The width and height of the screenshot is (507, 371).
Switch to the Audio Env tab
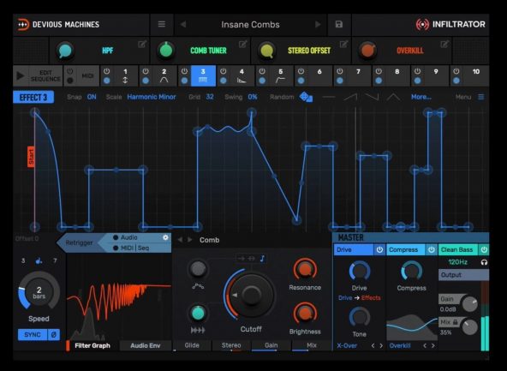click(x=146, y=346)
